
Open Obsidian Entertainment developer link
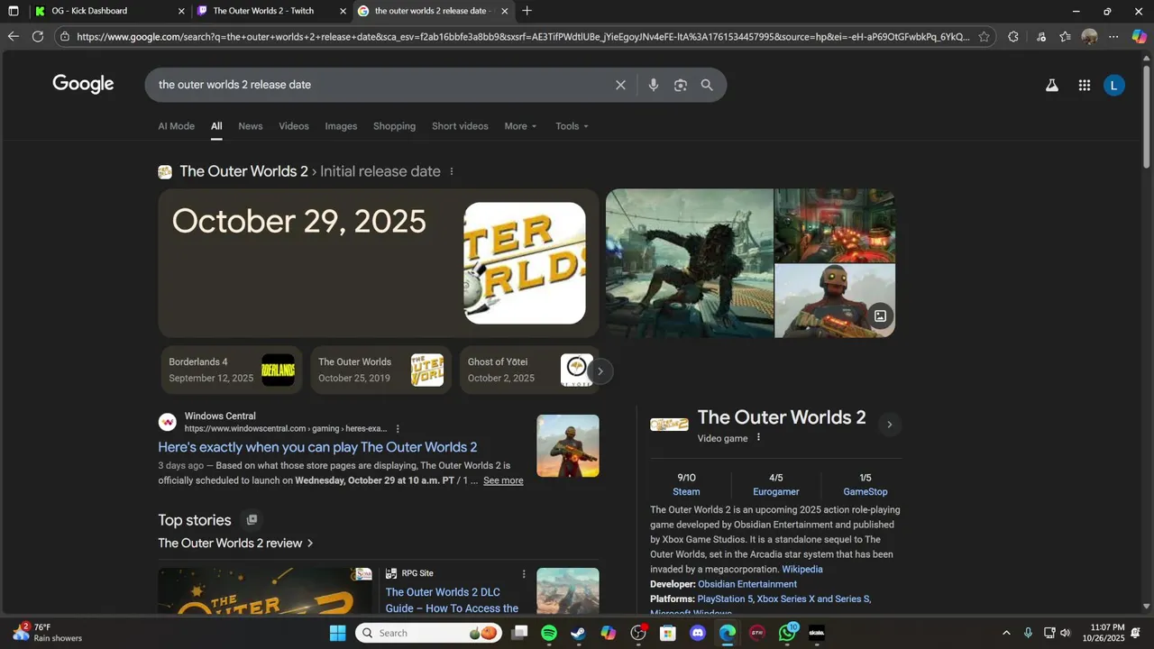click(747, 584)
